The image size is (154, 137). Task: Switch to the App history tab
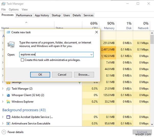pos(42,15)
